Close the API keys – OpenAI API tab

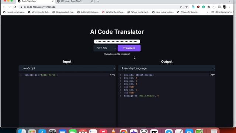click(92, 1)
